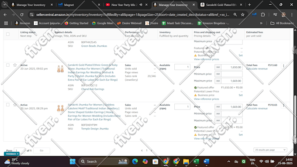Open the Getting Started bookmark
Screen dimensions: 297x167
pos(76,23)
